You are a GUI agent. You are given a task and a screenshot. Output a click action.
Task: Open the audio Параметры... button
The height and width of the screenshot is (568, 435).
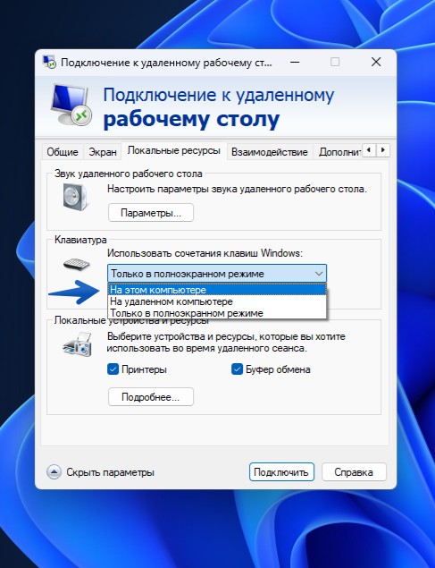(x=151, y=213)
